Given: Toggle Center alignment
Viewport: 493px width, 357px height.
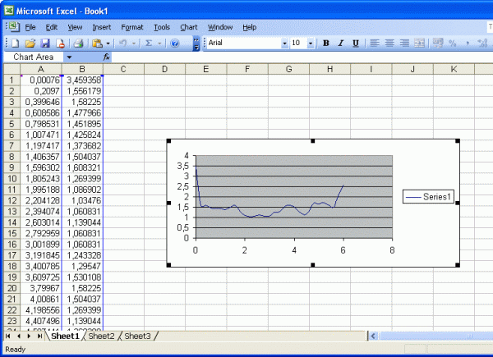Looking at the screenshot, I should coord(389,43).
